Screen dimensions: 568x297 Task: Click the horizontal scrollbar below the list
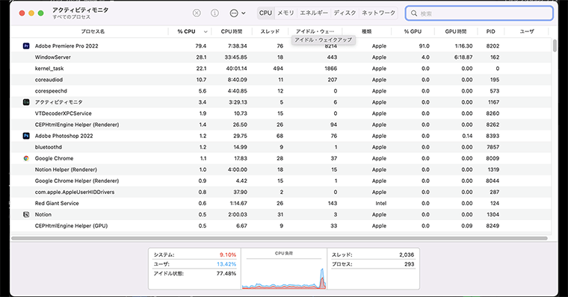tap(280, 238)
